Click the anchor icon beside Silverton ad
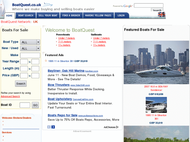The image size is (190, 142). point(46,60)
